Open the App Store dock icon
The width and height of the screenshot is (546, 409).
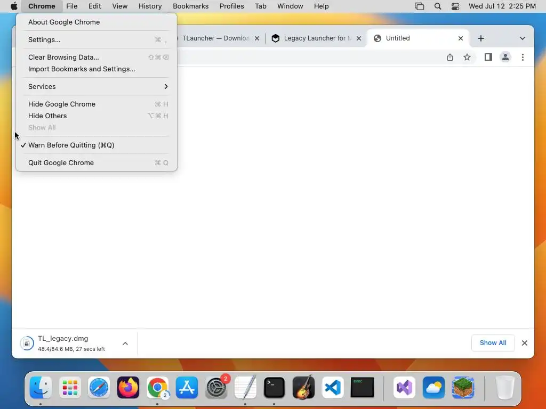187,388
